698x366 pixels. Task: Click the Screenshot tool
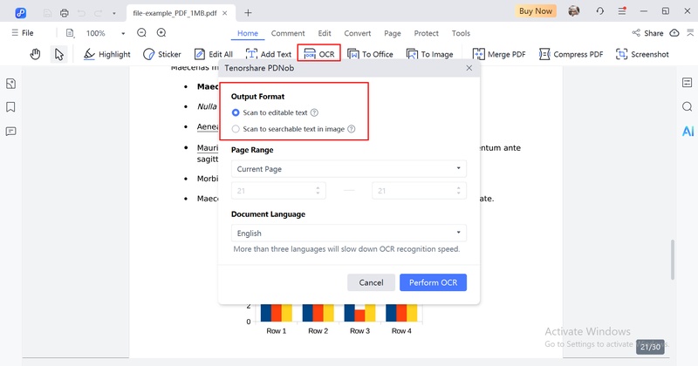point(642,54)
